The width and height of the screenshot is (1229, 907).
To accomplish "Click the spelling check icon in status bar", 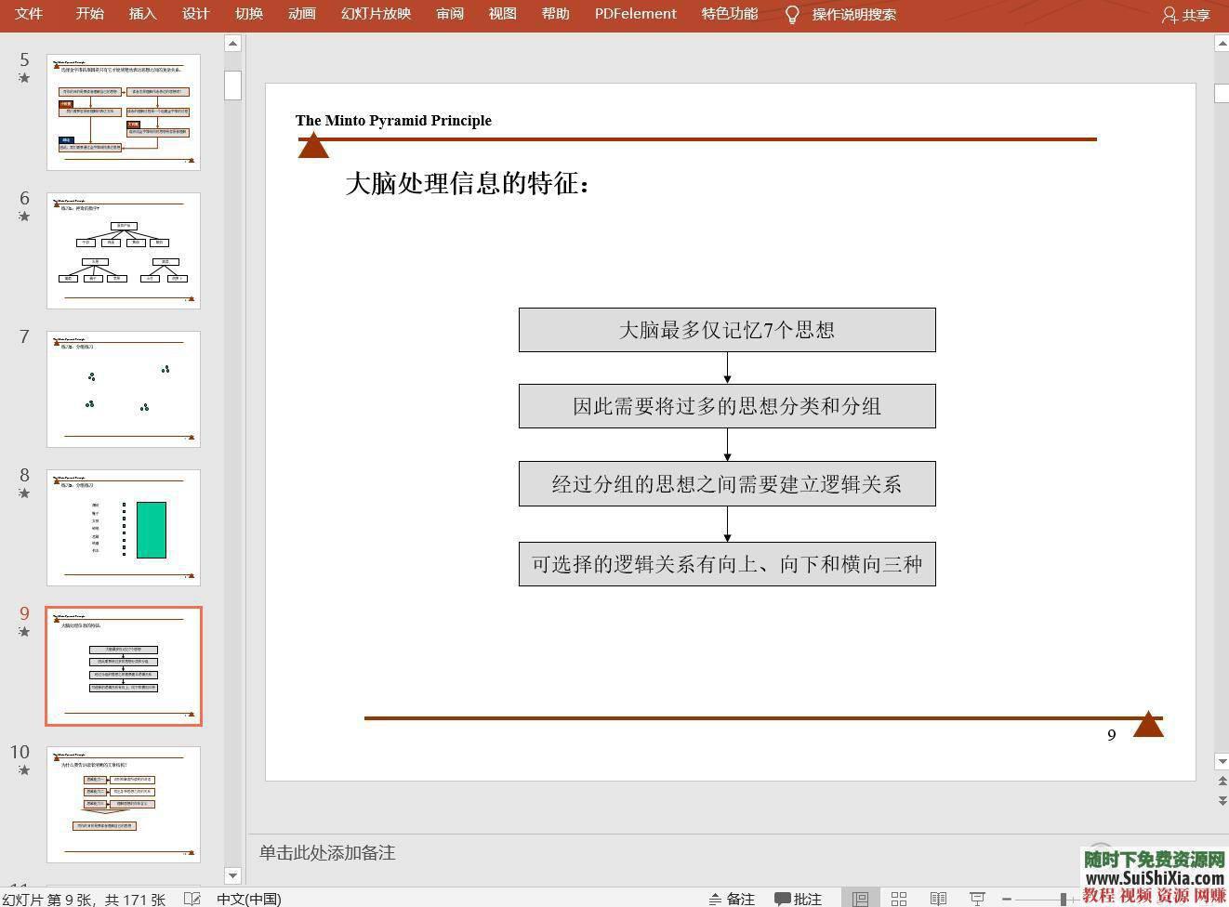I will pos(192,899).
